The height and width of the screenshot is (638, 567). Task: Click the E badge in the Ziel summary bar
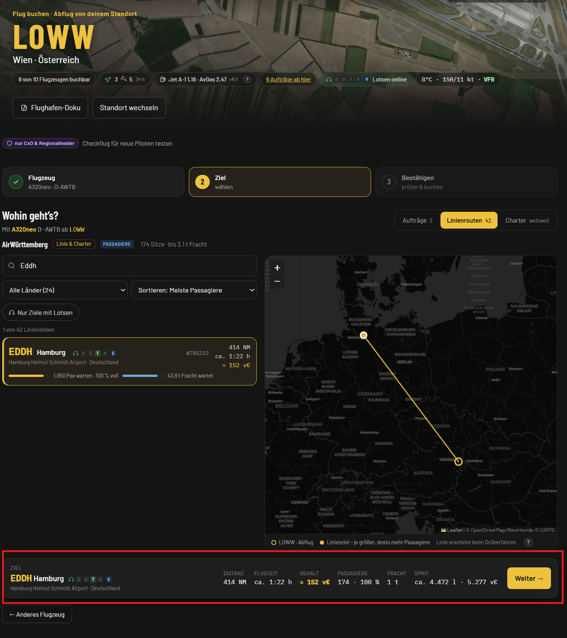point(109,579)
